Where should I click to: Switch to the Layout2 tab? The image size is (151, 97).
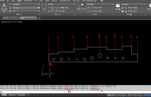(x=21, y=95)
